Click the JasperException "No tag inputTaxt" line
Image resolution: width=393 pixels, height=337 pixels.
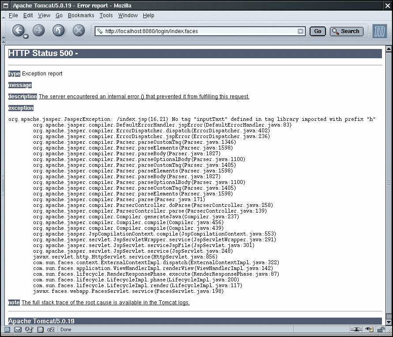click(x=192, y=119)
